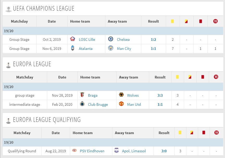Click the Wolves club crest
This screenshot has height=158, width=225.
[121, 95]
